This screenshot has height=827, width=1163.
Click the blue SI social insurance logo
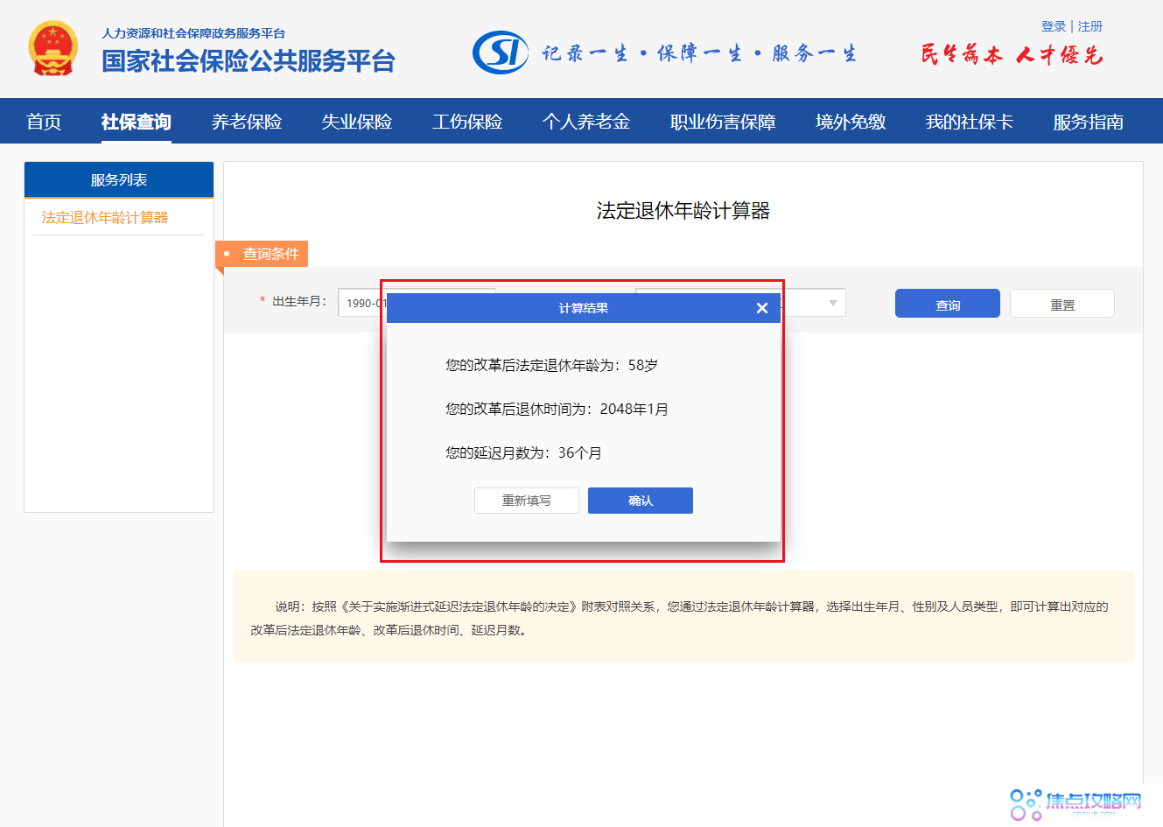[501, 53]
